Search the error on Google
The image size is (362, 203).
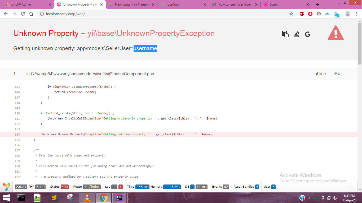point(307,34)
